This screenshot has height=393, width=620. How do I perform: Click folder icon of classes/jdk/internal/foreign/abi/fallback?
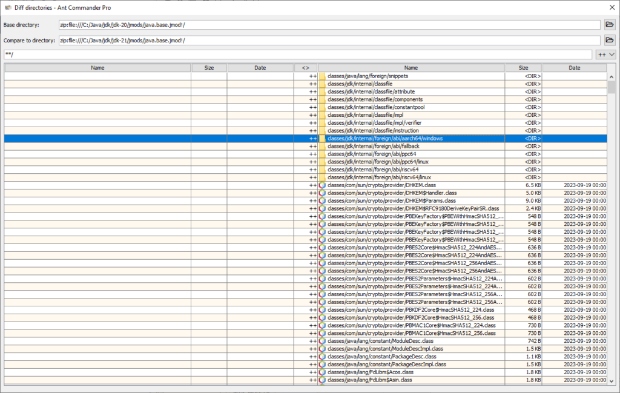[x=323, y=147]
